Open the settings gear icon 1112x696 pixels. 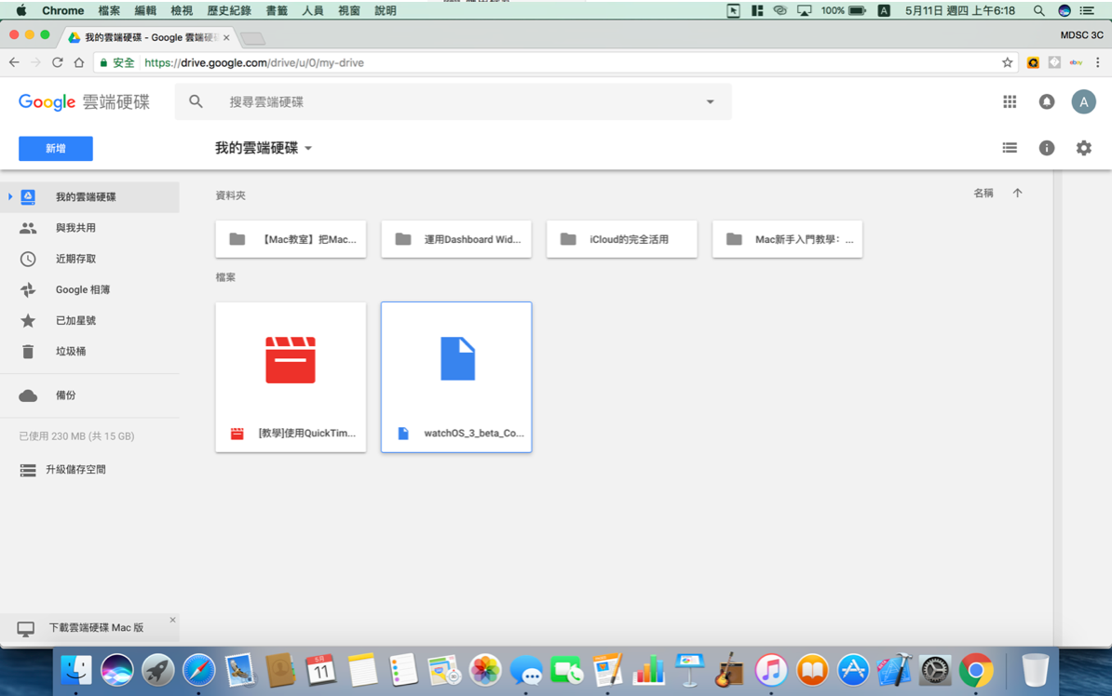point(1083,148)
